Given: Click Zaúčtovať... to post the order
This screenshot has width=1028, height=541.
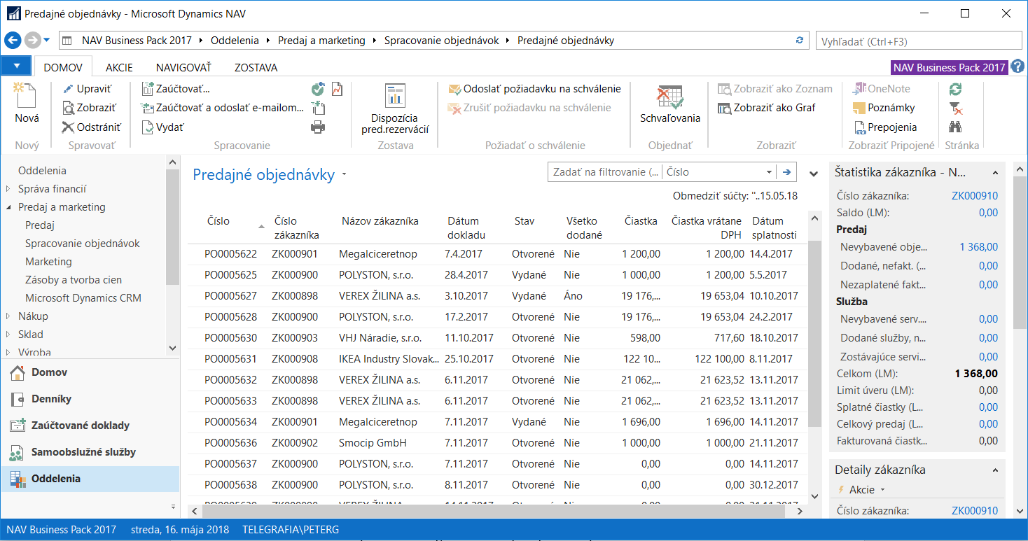Looking at the screenshot, I should tap(176, 89).
